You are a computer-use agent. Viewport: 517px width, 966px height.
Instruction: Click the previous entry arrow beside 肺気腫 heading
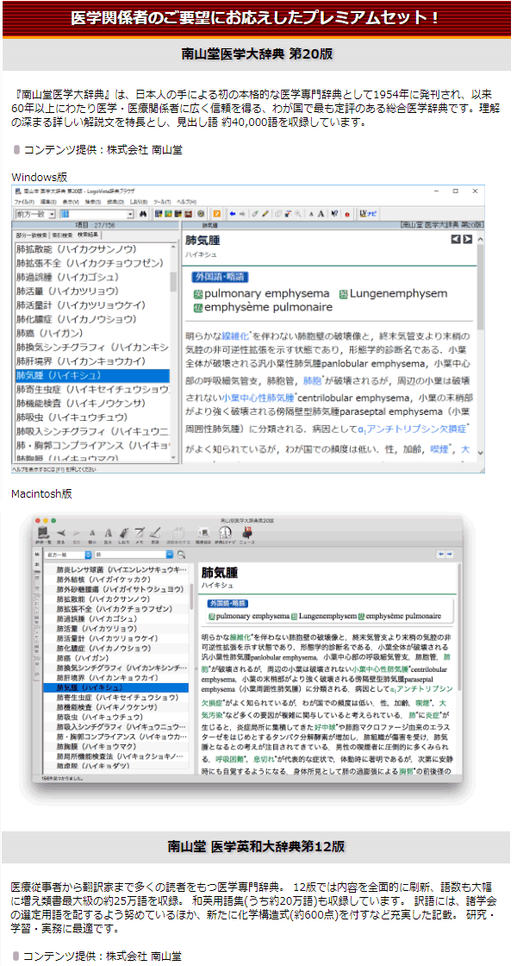pos(456,239)
